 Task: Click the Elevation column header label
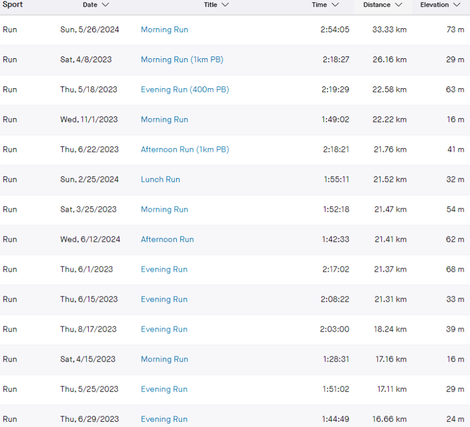click(x=434, y=5)
